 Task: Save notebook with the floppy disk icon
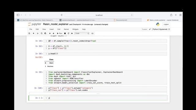coord(29,33)
